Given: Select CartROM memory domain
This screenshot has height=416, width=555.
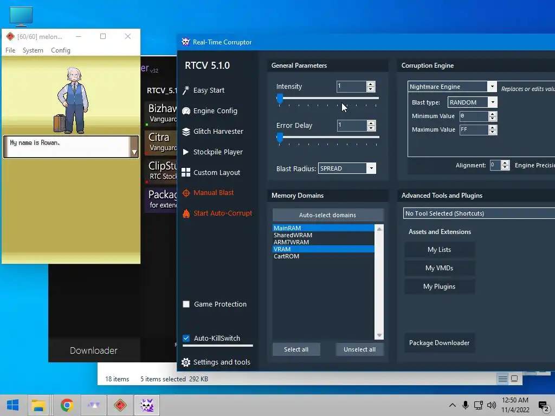Looking at the screenshot, I should 323,256.
